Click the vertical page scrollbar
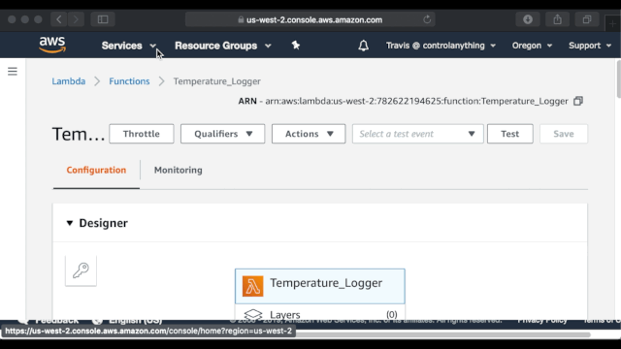 619,79
